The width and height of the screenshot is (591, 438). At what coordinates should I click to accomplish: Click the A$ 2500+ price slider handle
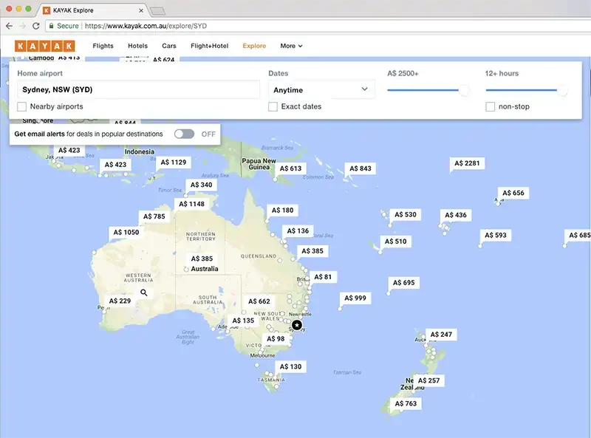pos(464,90)
